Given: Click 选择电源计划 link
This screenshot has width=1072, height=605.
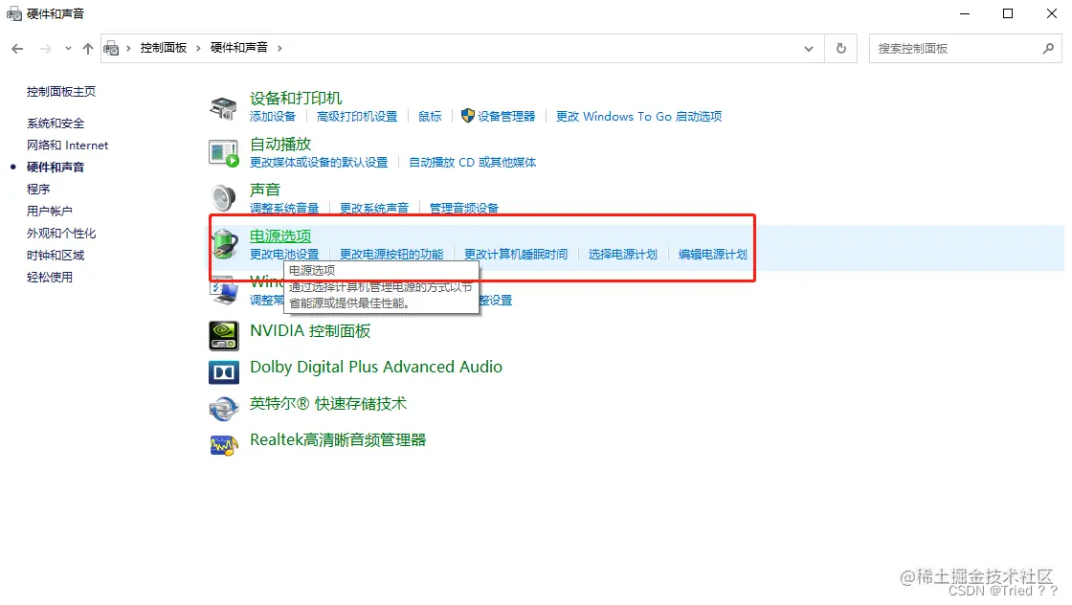Looking at the screenshot, I should point(623,255).
